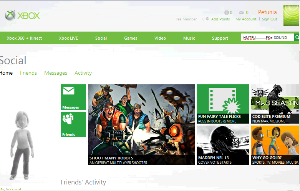Click the Sign Out link
This screenshot has height=191, width=300.
[269, 19]
